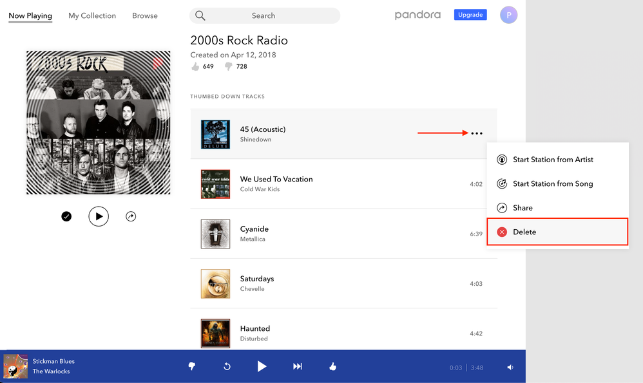
Task: Play the station using circular play button
Action: pos(99,217)
